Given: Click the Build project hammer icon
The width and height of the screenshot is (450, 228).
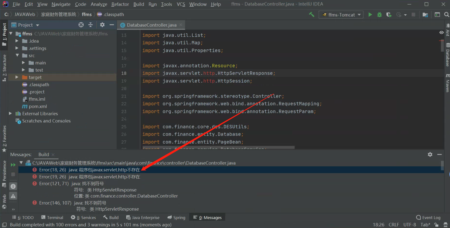Looking at the screenshot, I should point(312,15).
